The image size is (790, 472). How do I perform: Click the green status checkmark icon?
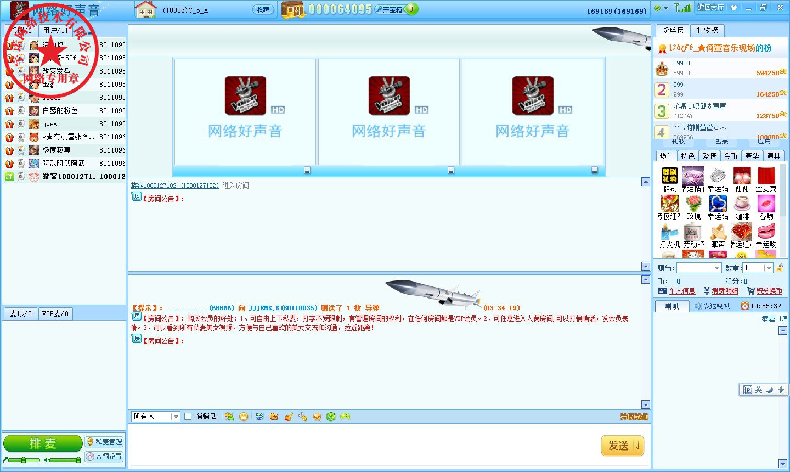(658, 8)
